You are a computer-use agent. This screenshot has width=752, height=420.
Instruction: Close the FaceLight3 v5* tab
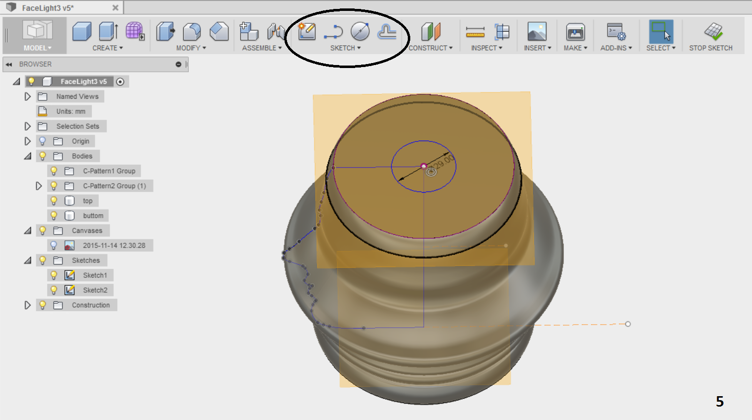click(115, 8)
